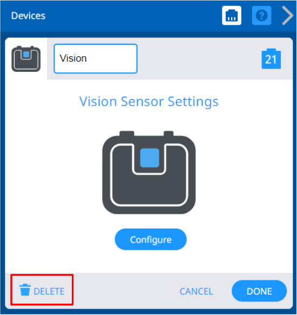Click the DELETE text label
The height and width of the screenshot is (315, 297).
[49, 291]
